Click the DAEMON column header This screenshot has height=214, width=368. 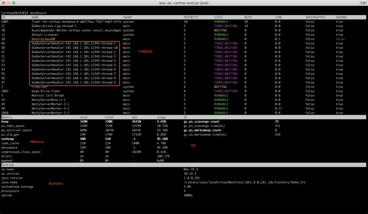coord(341,17)
